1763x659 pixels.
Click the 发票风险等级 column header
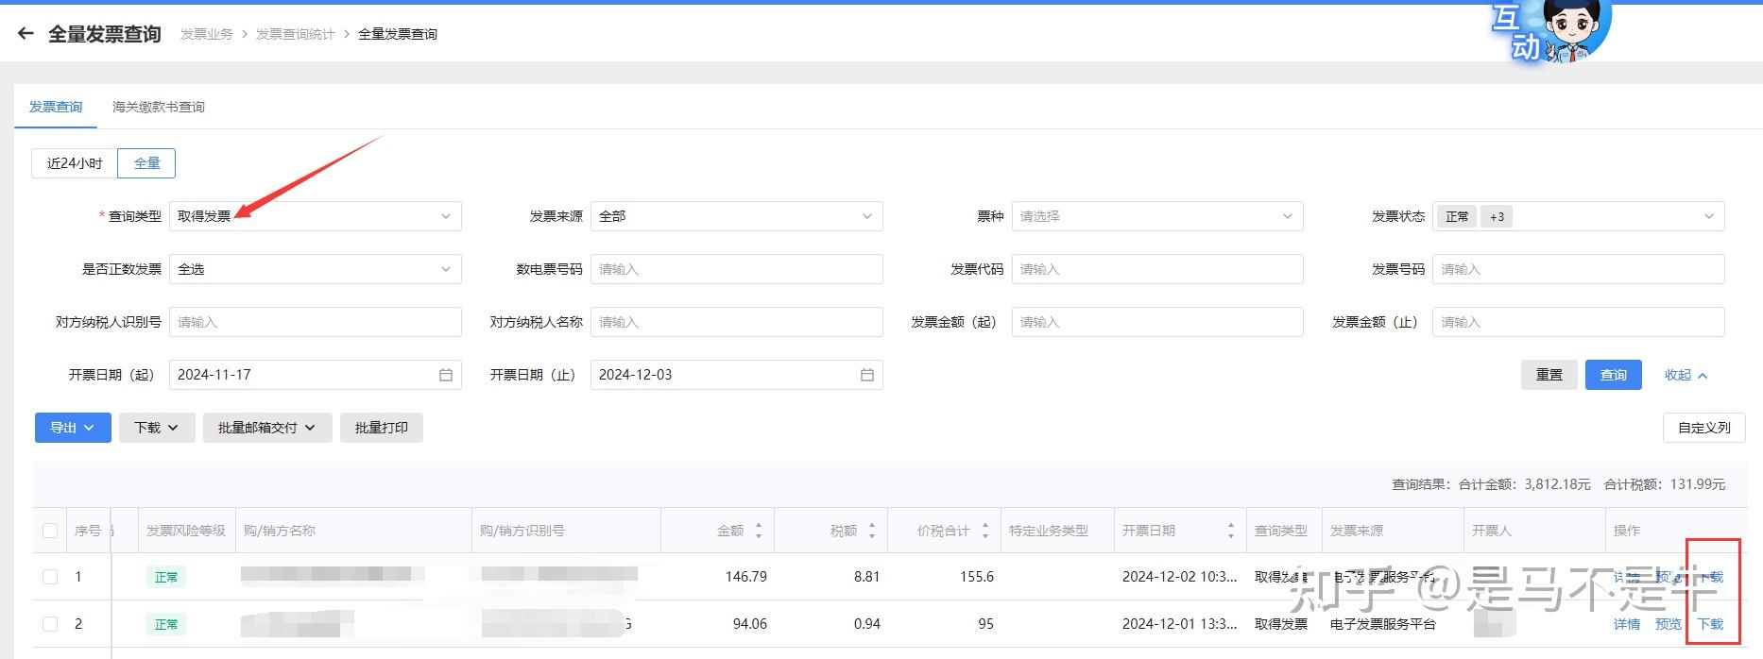(186, 531)
